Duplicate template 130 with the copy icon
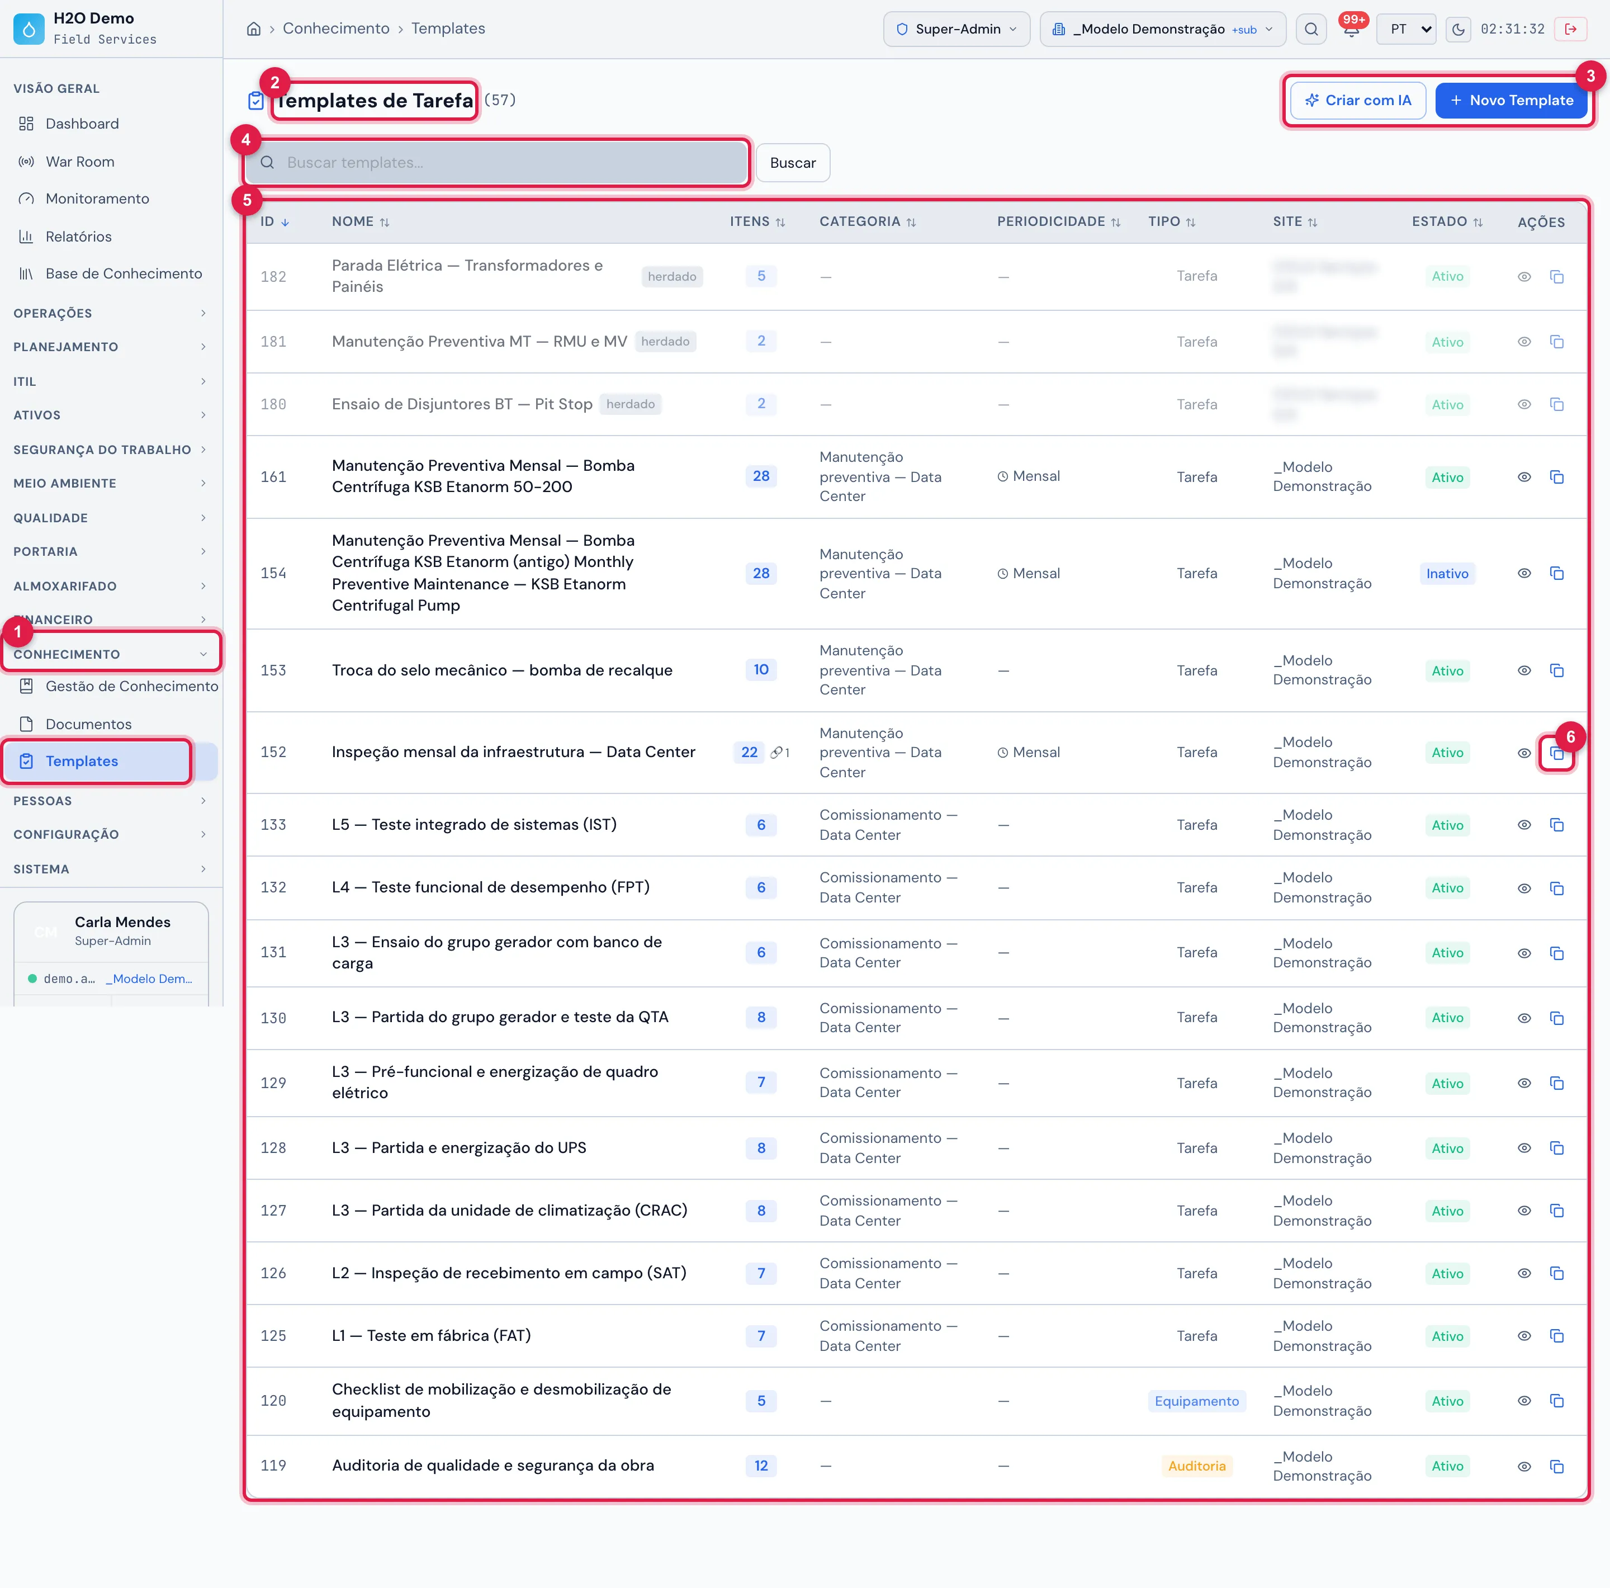This screenshot has height=1588, width=1610. coord(1556,1019)
